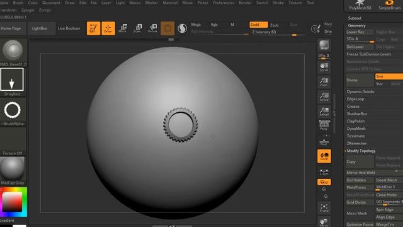Screen dimensions: 403x227
Task: Expand the Crease section
Action: (353, 107)
